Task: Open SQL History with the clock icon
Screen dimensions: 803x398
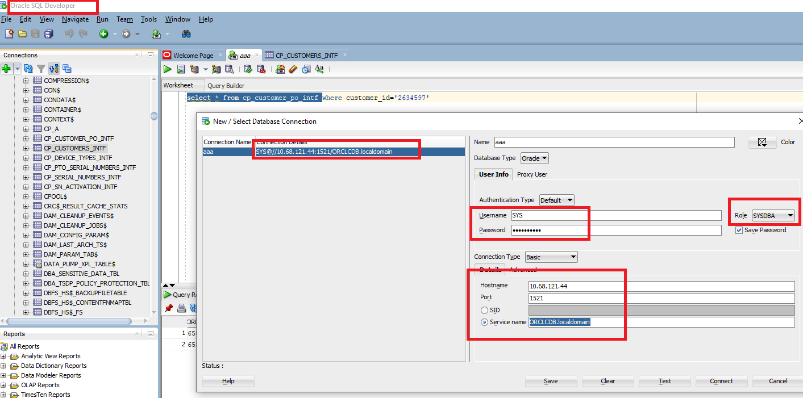Action: pyautogui.click(x=306, y=69)
